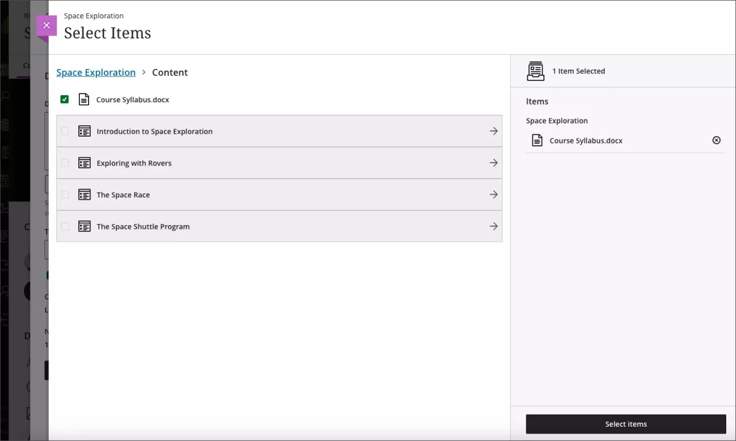Click the Select items button

[626, 424]
